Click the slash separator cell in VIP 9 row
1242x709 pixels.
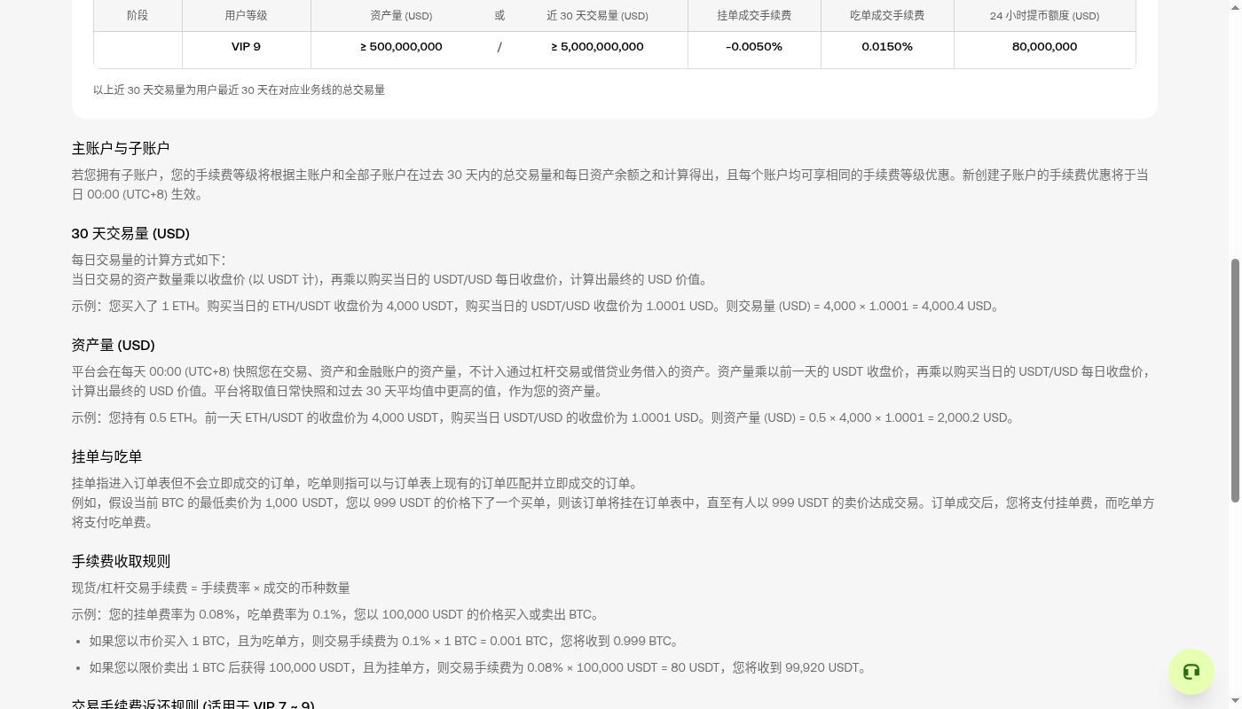499,47
